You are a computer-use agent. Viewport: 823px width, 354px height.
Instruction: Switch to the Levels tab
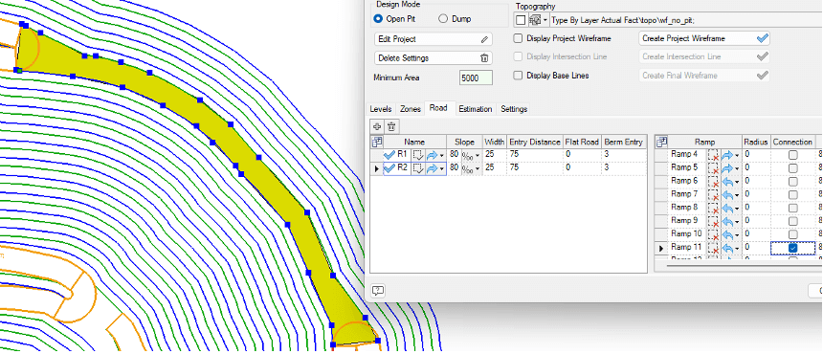(381, 109)
